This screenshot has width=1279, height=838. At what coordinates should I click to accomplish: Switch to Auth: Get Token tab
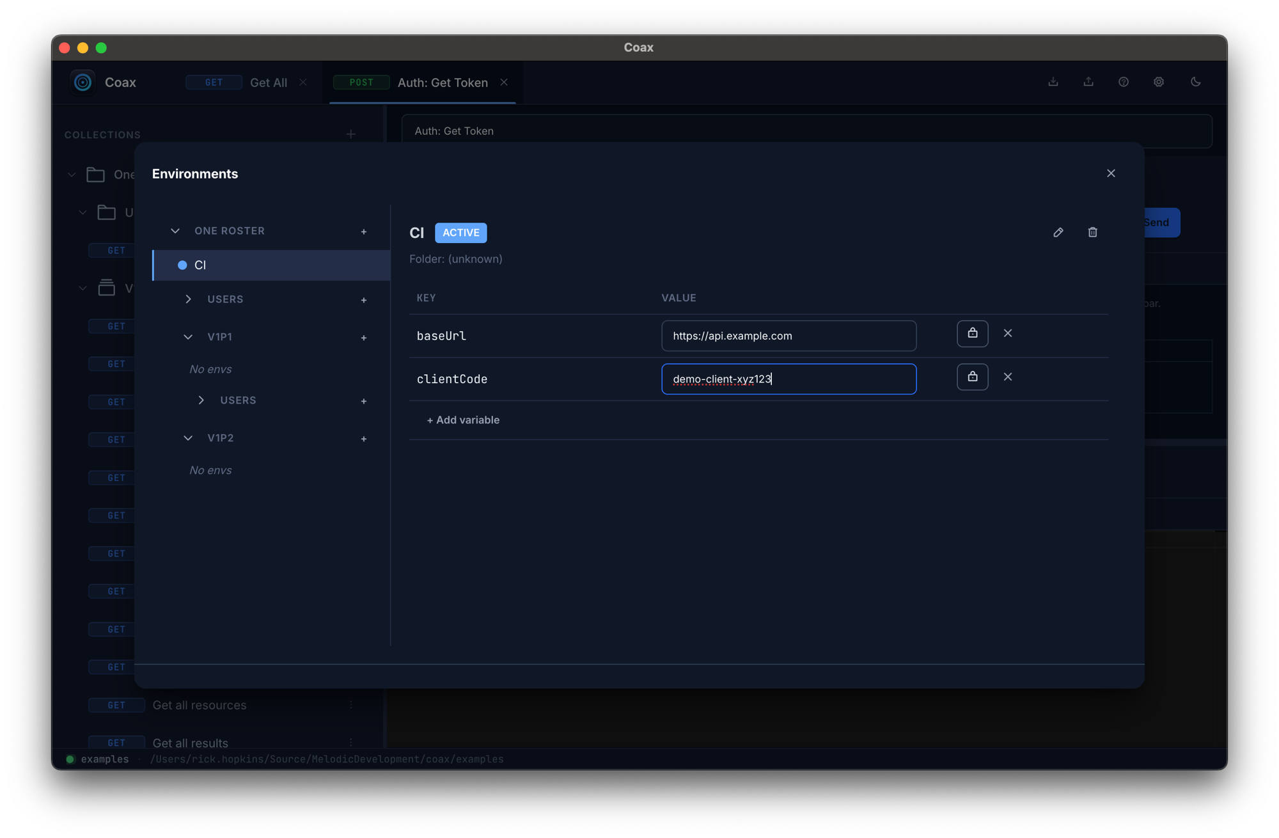coord(443,83)
